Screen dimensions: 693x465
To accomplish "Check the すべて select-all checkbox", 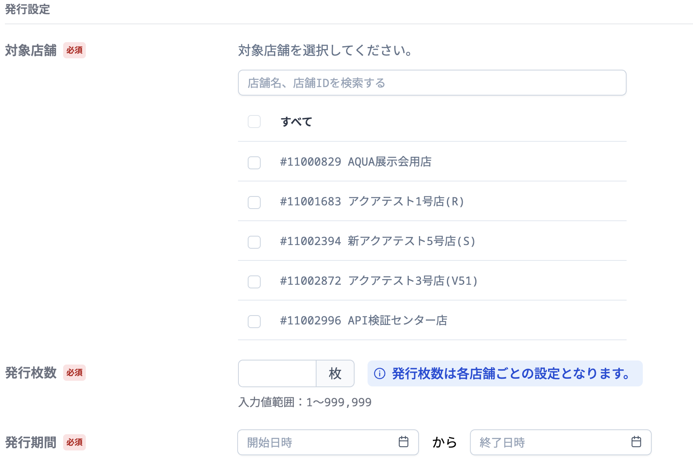I will tap(254, 122).
